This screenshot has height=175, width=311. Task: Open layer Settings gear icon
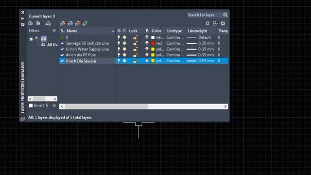pyautogui.click(x=223, y=23)
